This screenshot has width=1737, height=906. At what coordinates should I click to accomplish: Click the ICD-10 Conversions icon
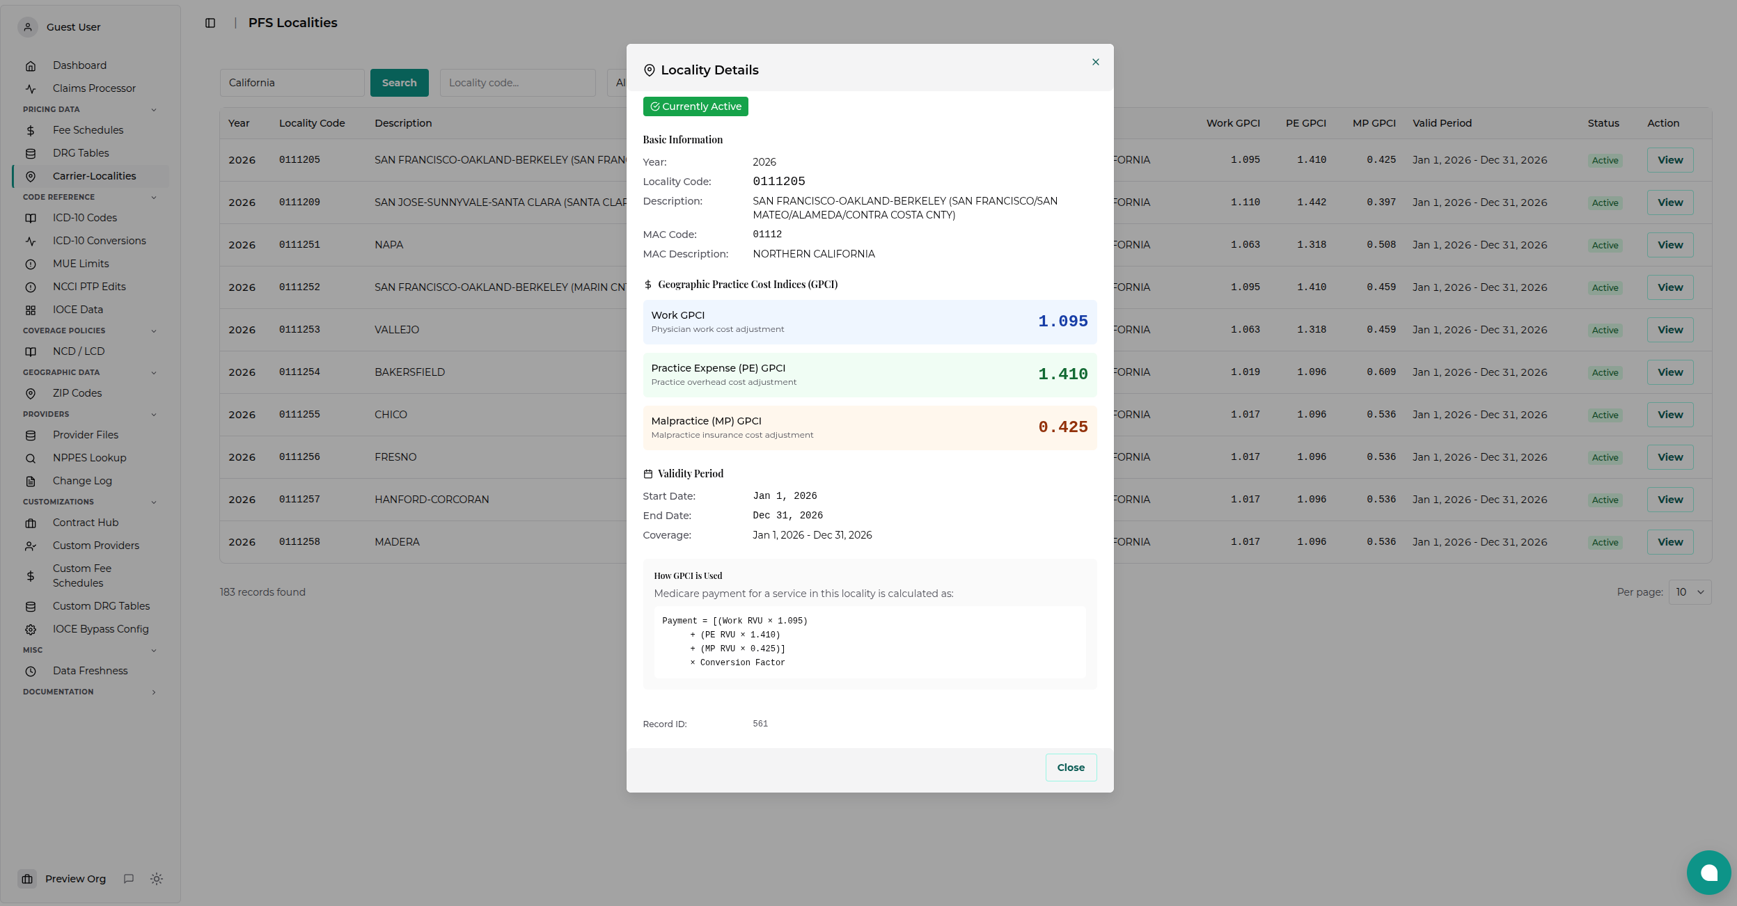tap(31, 241)
